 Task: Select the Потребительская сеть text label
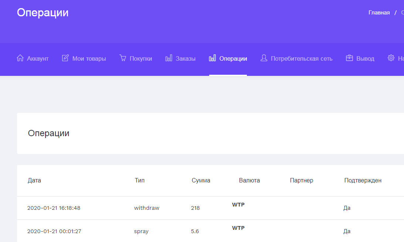(301, 59)
